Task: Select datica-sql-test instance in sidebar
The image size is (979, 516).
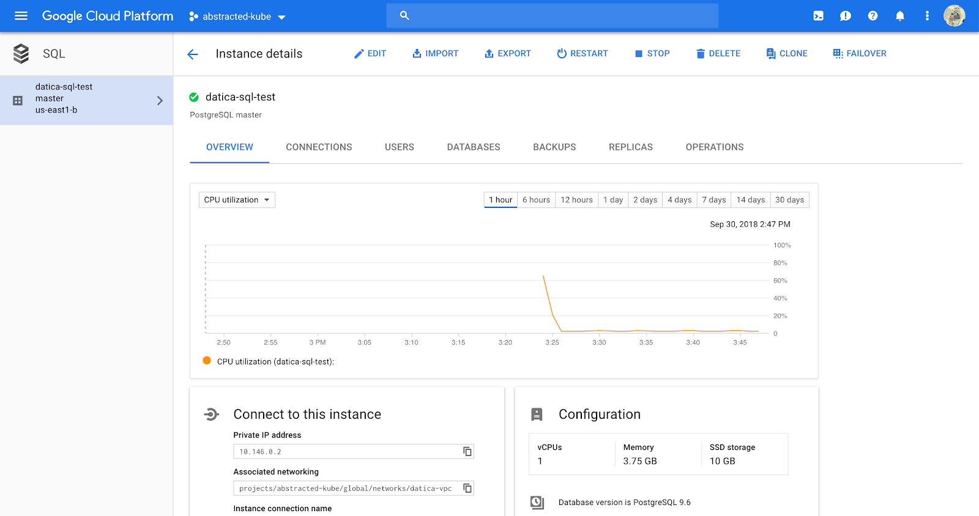Action: pos(86,100)
